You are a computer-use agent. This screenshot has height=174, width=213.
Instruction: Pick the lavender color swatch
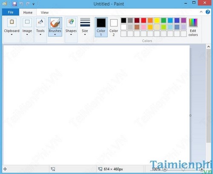tap(184, 27)
